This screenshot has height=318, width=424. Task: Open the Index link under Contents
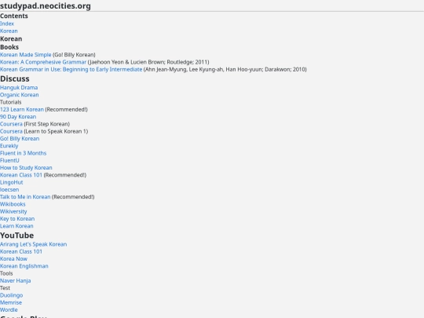tap(7, 24)
